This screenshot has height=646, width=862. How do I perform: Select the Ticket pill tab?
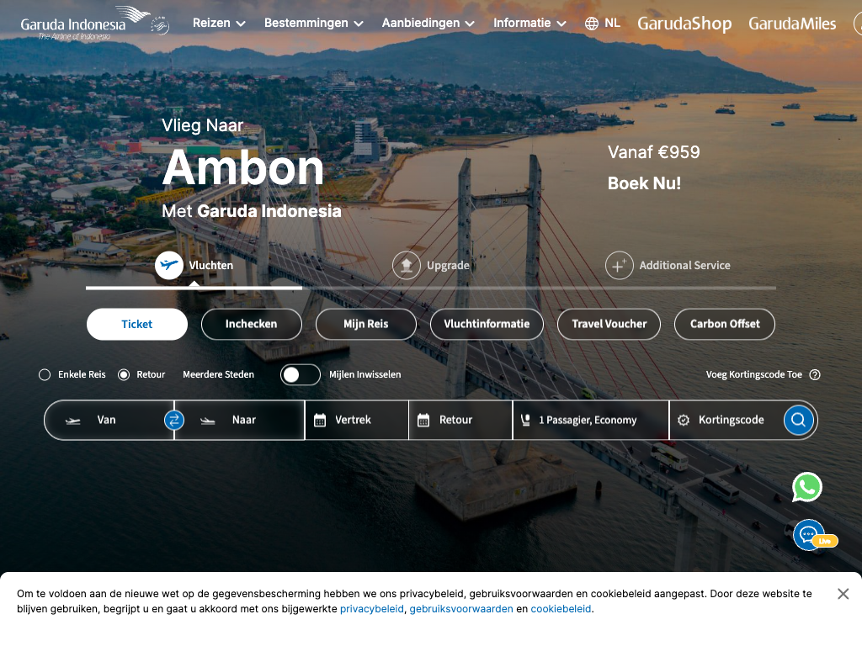(x=137, y=324)
